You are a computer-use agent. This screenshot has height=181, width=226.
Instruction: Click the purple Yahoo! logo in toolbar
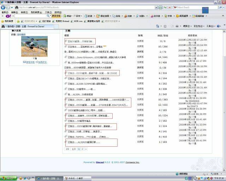click(8, 16)
